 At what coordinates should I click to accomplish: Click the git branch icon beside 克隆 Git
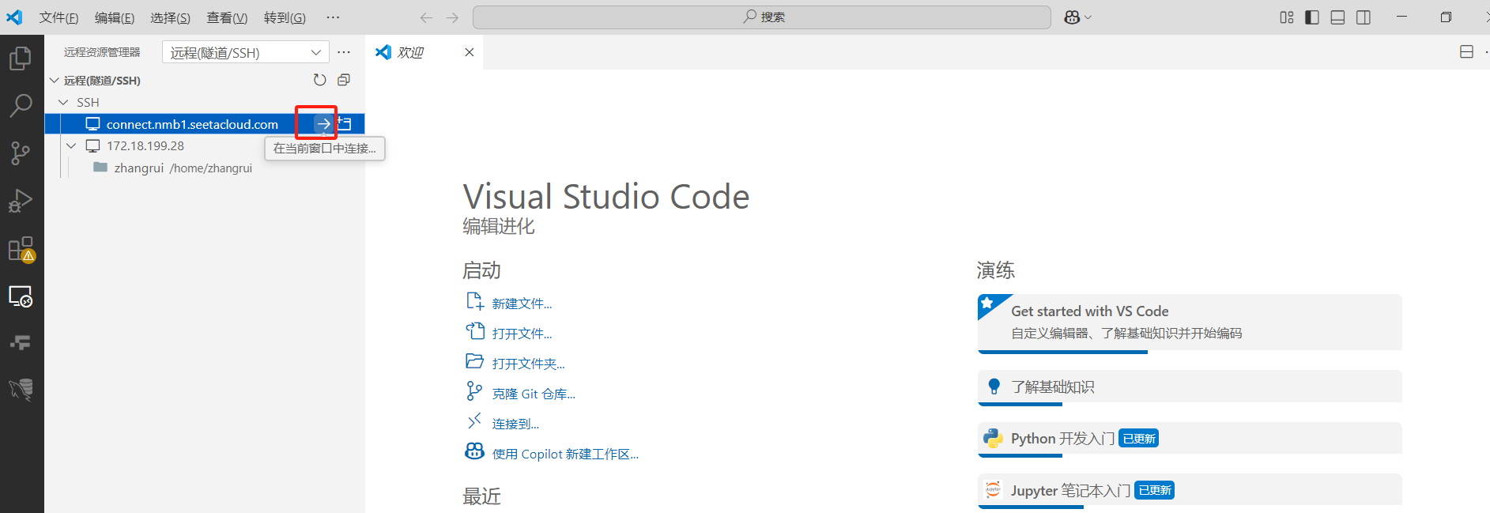474,391
